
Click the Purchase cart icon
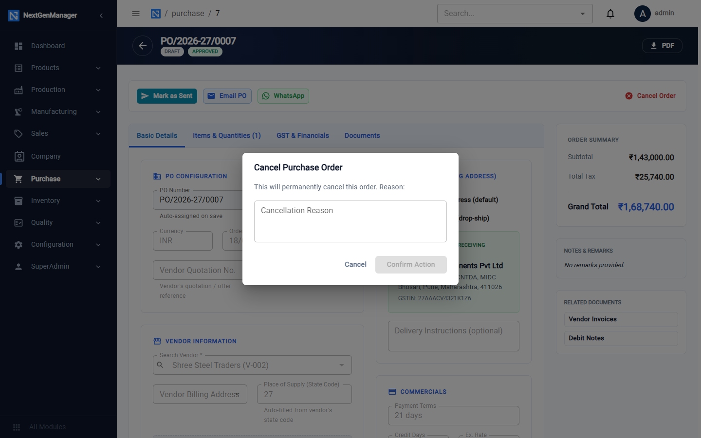(18, 179)
